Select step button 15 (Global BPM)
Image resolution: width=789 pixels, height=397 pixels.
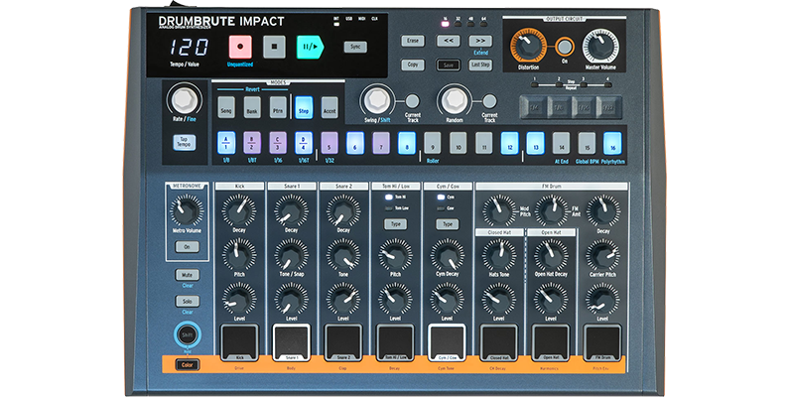tap(587, 143)
